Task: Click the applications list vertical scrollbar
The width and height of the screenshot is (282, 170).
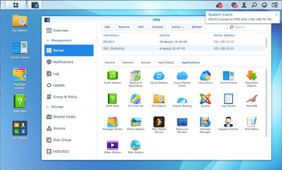Action: coord(266,103)
